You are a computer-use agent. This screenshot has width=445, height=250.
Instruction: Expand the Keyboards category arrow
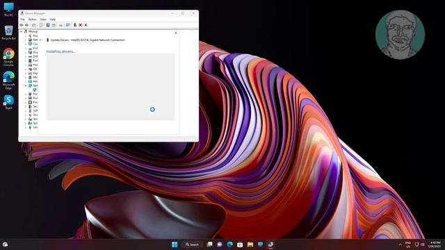(x=26, y=73)
